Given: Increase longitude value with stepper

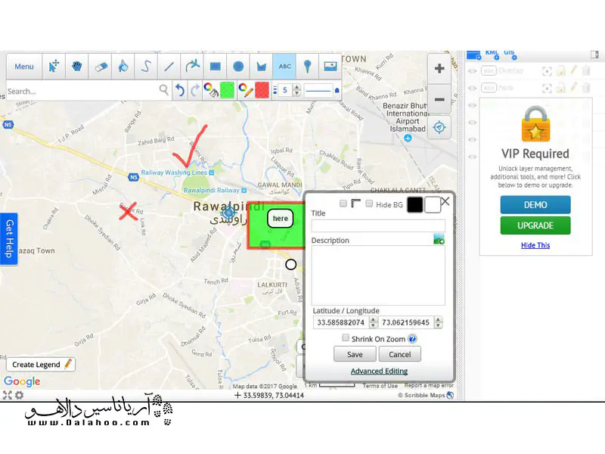Looking at the screenshot, I should pyautogui.click(x=439, y=319).
